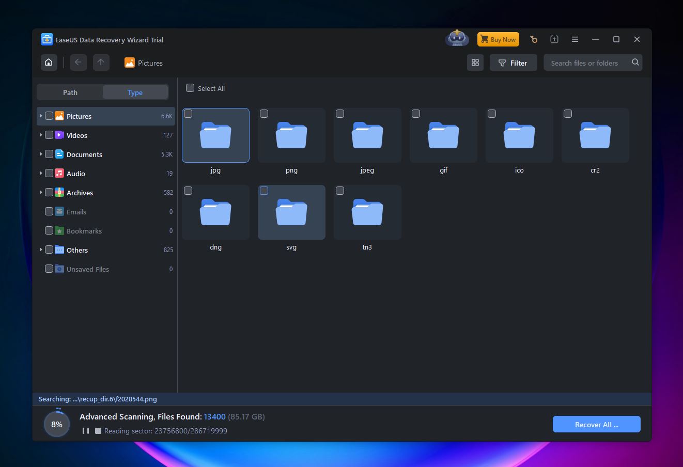Click the search magnifier icon
Image resolution: width=683 pixels, height=467 pixels.
point(635,63)
